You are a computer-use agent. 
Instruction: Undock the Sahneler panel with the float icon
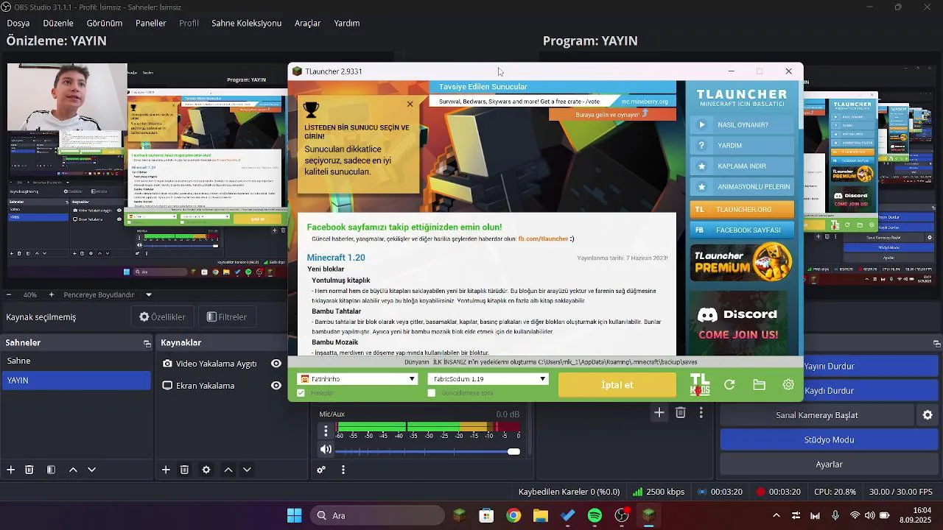tap(147, 343)
